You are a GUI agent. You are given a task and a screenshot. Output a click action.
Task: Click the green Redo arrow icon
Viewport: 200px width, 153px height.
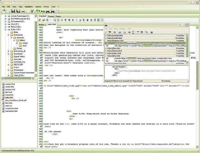pos(44,11)
